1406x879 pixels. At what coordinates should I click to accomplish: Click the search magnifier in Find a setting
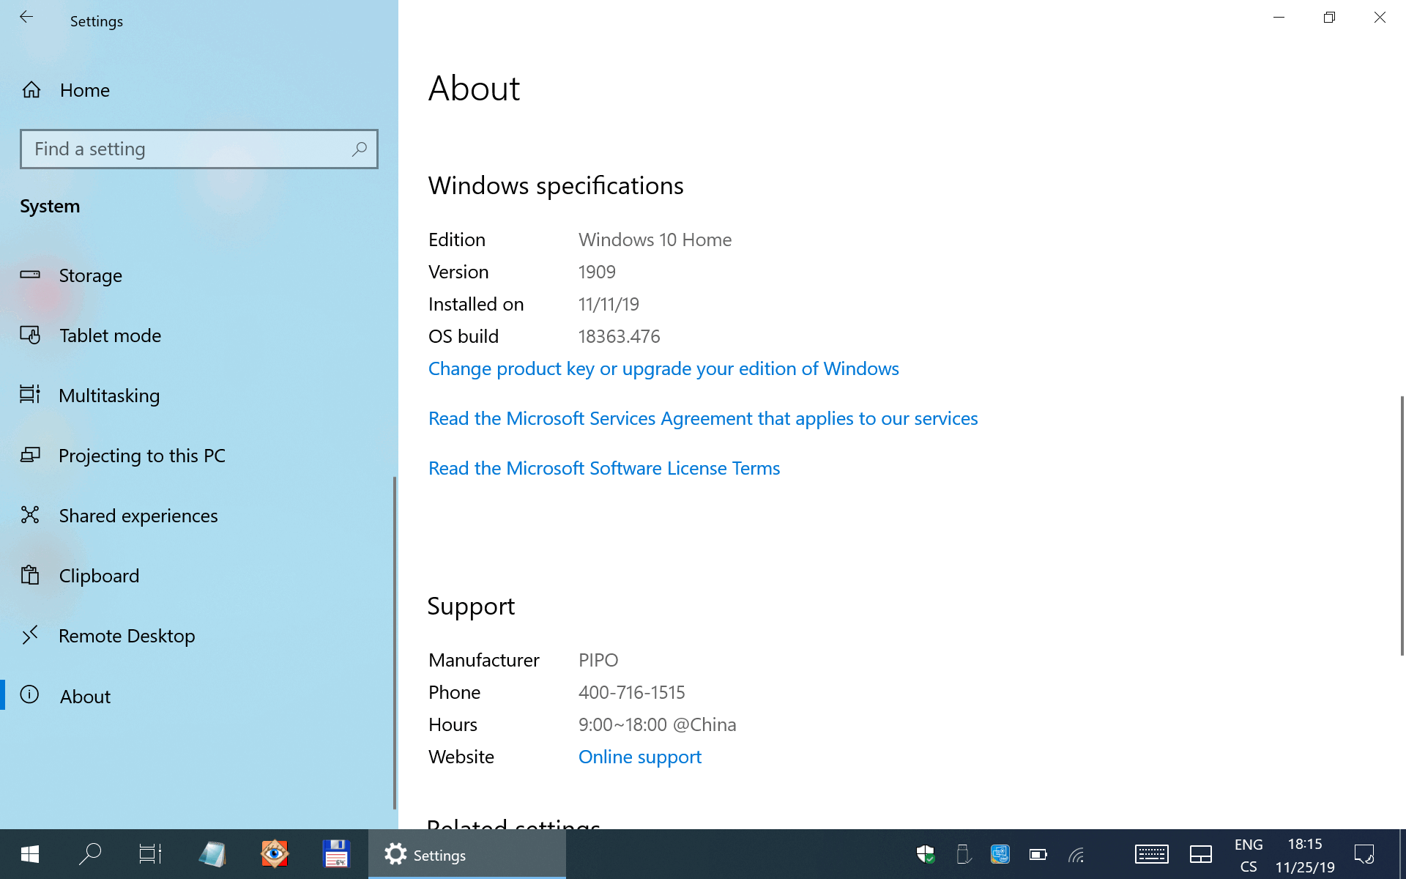[x=359, y=149]
